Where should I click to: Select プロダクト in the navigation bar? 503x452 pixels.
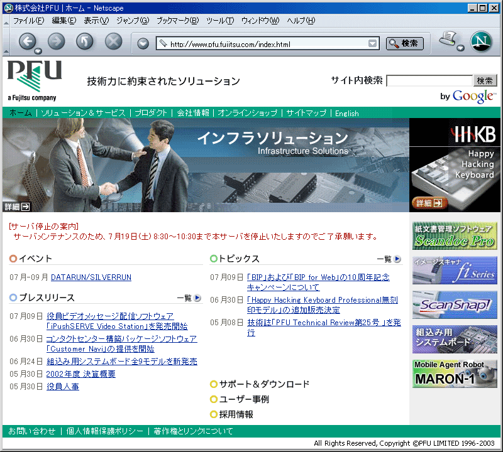(x=151, y=113)
